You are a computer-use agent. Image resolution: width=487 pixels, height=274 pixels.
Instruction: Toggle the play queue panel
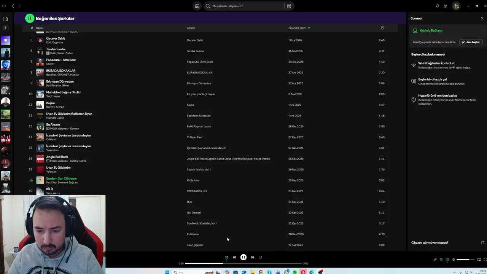coord(441,260)
